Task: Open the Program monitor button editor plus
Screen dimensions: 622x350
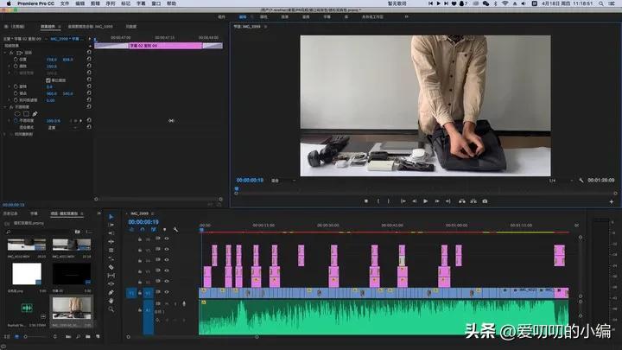Action: (612, 201)
